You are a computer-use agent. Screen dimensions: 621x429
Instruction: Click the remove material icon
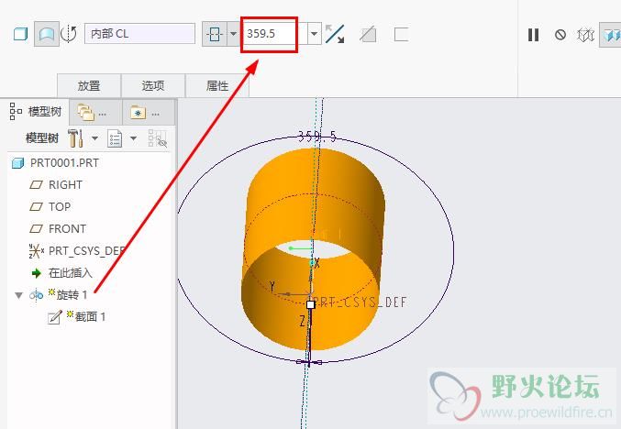pyautogui.click(x=368, y=34)
